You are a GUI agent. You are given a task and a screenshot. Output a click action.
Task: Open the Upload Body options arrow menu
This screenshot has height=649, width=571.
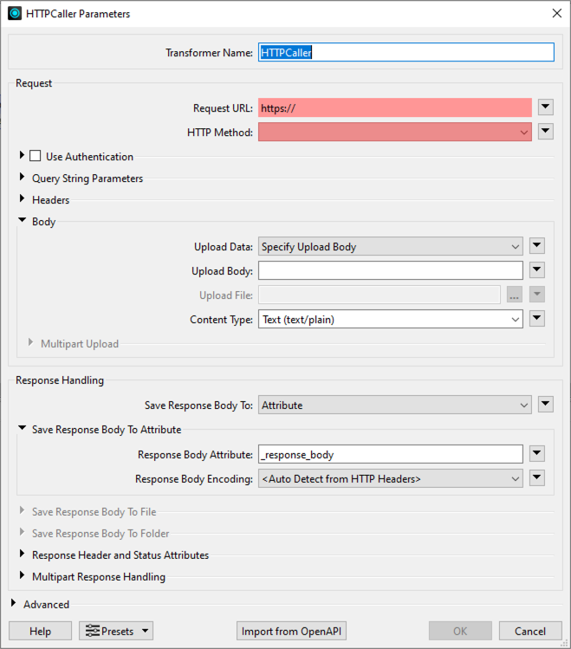click(x=537, y=270)
